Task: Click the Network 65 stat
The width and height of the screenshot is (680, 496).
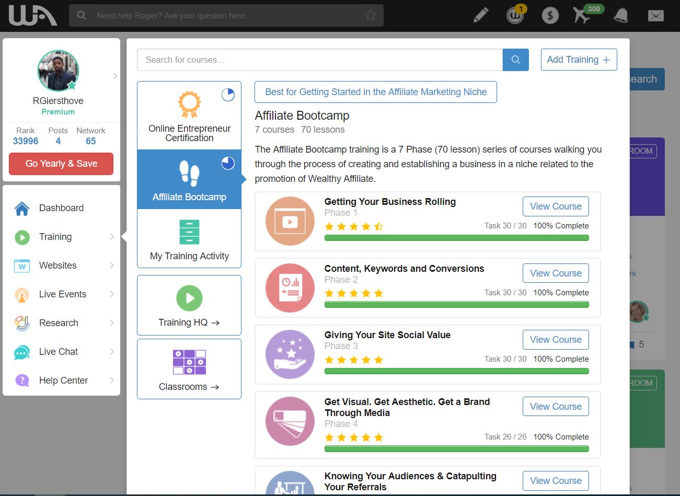Action: pyautogui.click(x=91, y=136)
